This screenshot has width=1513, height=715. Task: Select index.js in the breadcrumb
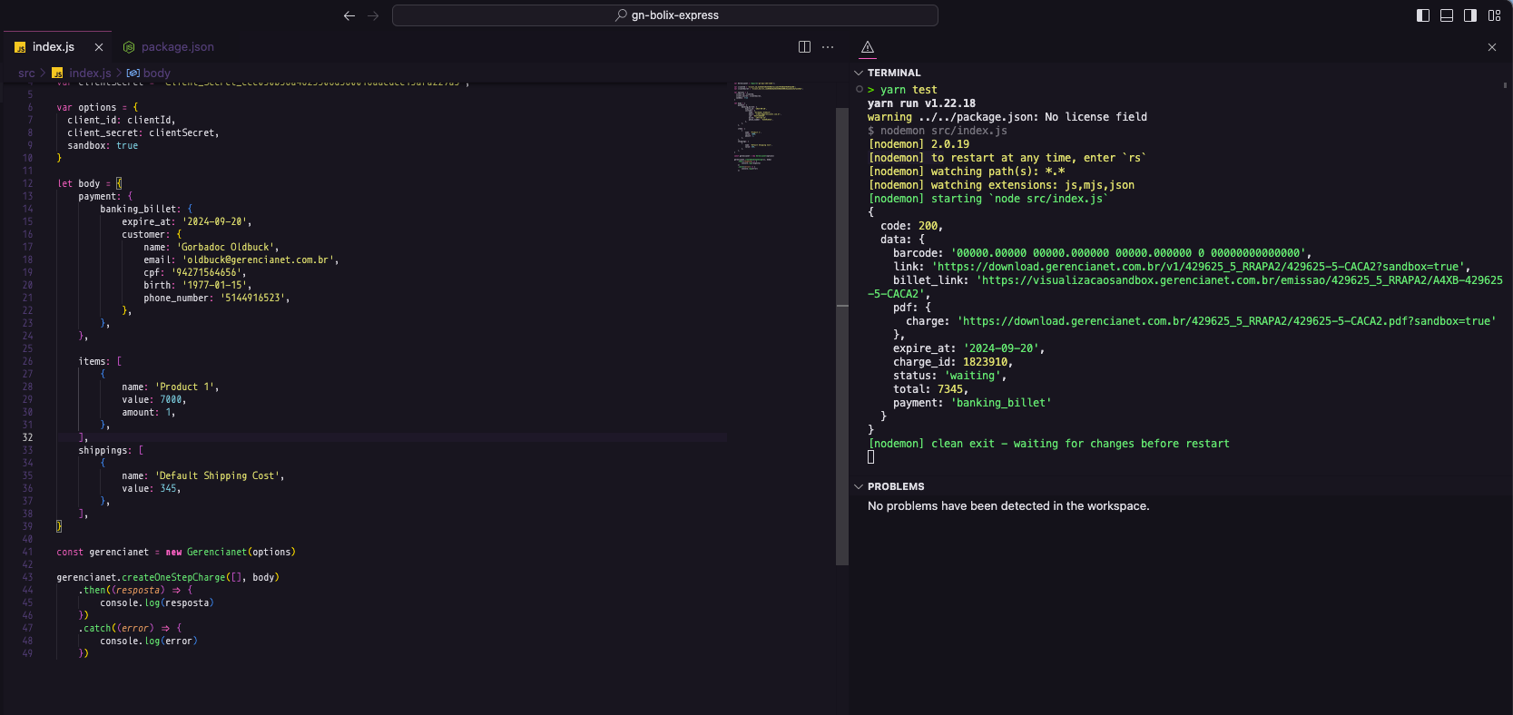coord(90,73)
